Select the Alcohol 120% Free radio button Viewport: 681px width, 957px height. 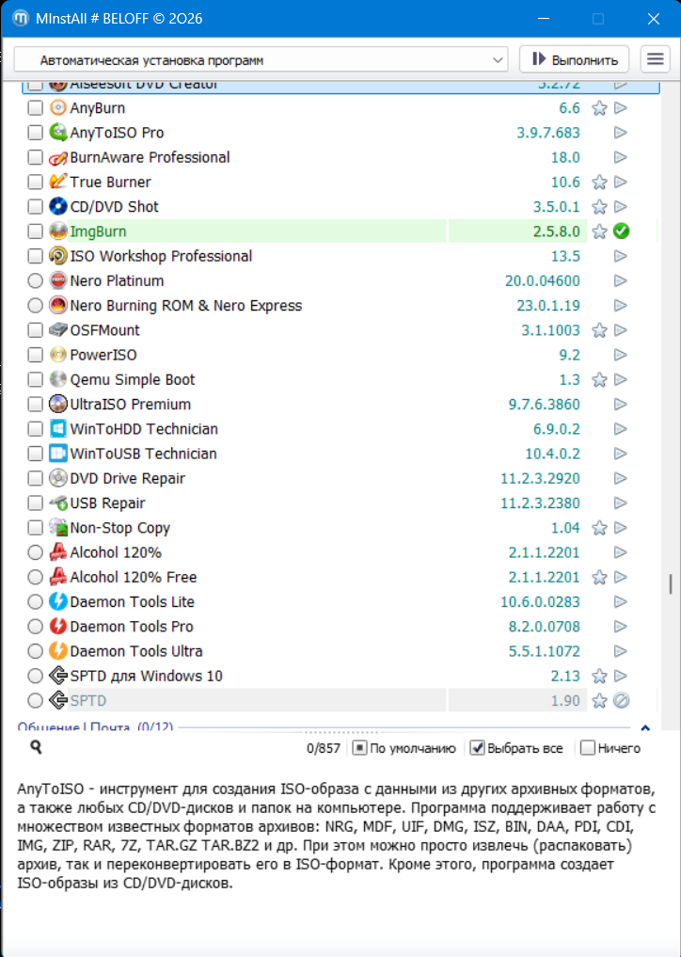[x=36, y=577]
